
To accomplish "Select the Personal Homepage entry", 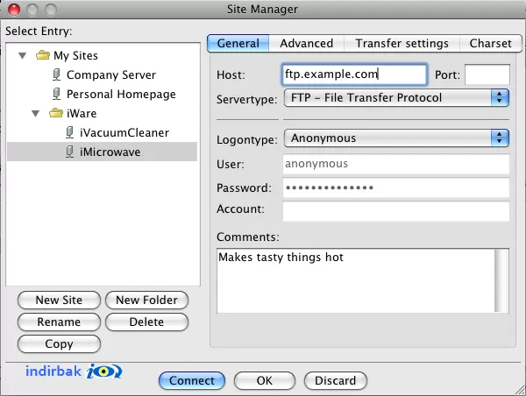I will tap(121, 95).
